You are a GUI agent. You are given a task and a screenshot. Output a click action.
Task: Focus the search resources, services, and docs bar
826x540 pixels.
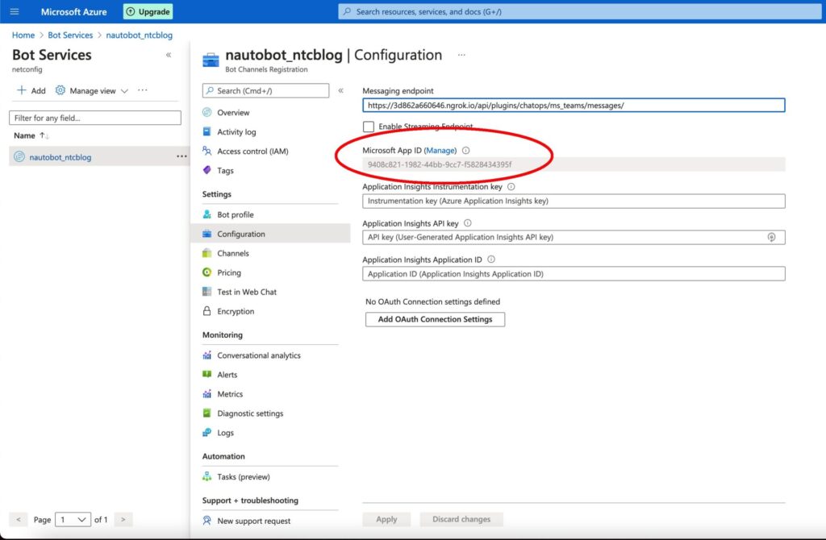point(579,11)
